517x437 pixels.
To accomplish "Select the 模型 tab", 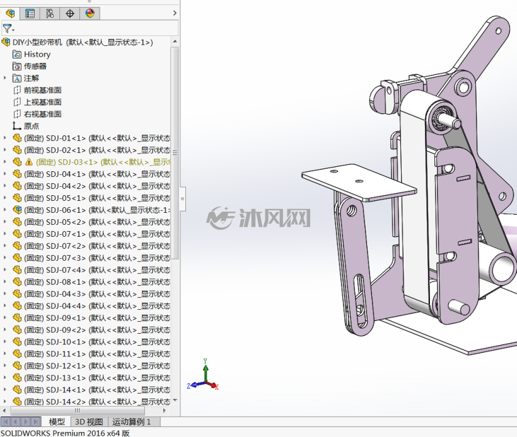I will point(57,422).
